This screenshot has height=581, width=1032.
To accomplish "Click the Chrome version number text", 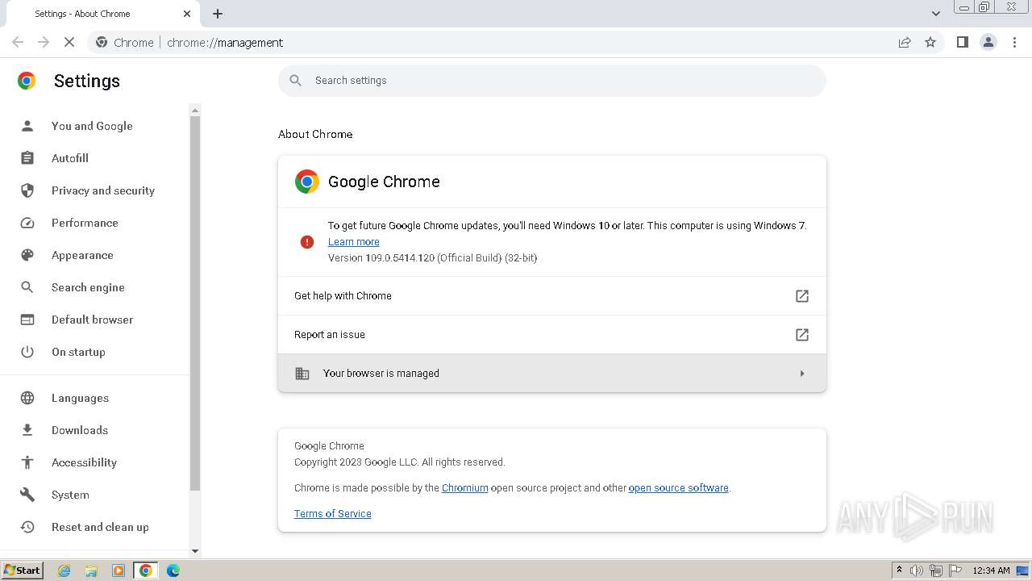I will click(432, 258).
